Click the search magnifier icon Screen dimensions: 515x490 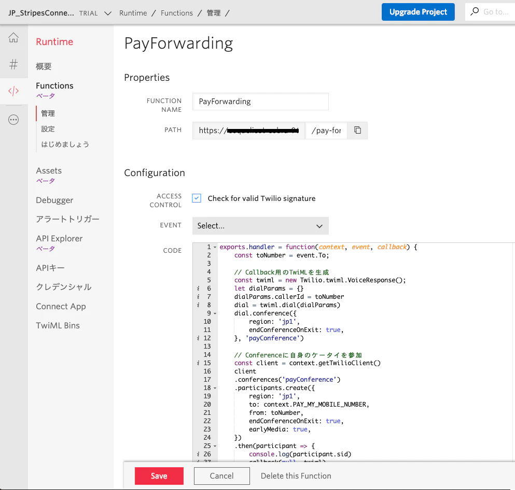pyautogui.click(x=475, y=12)
